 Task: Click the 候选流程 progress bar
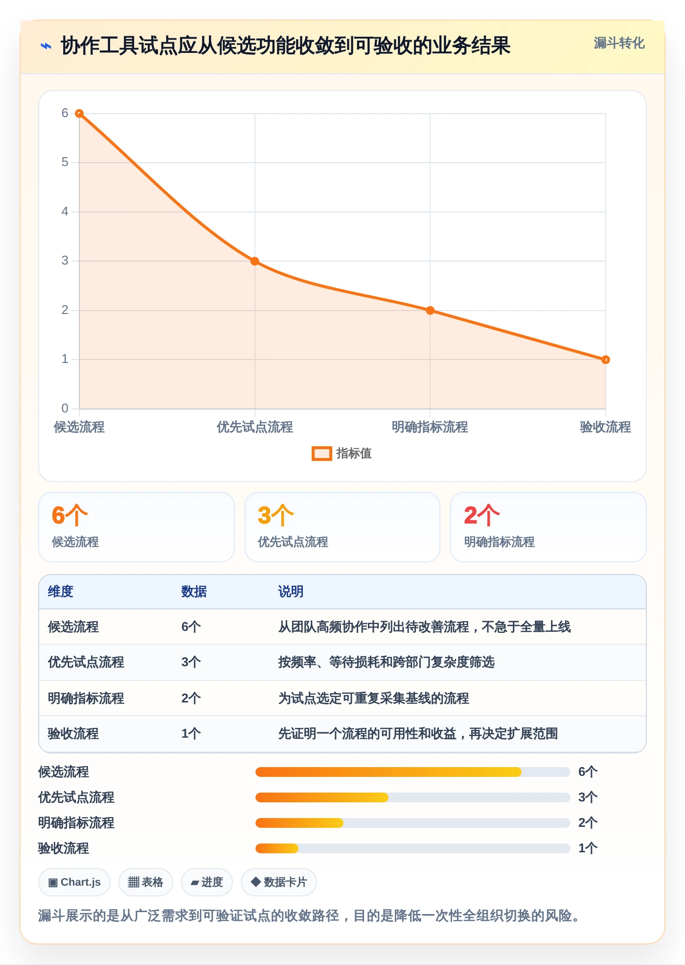pos(412,772)
